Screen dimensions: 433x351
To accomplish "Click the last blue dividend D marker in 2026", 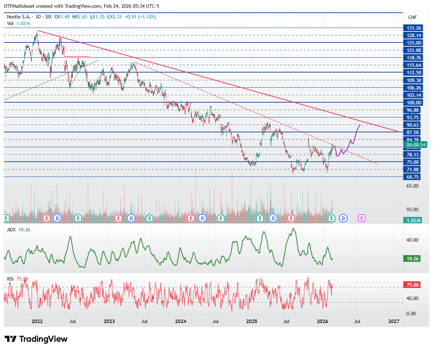I will (x=343, y=218).
